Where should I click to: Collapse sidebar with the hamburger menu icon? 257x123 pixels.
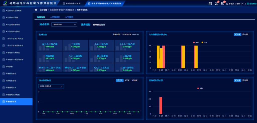(x=36, y=10)
